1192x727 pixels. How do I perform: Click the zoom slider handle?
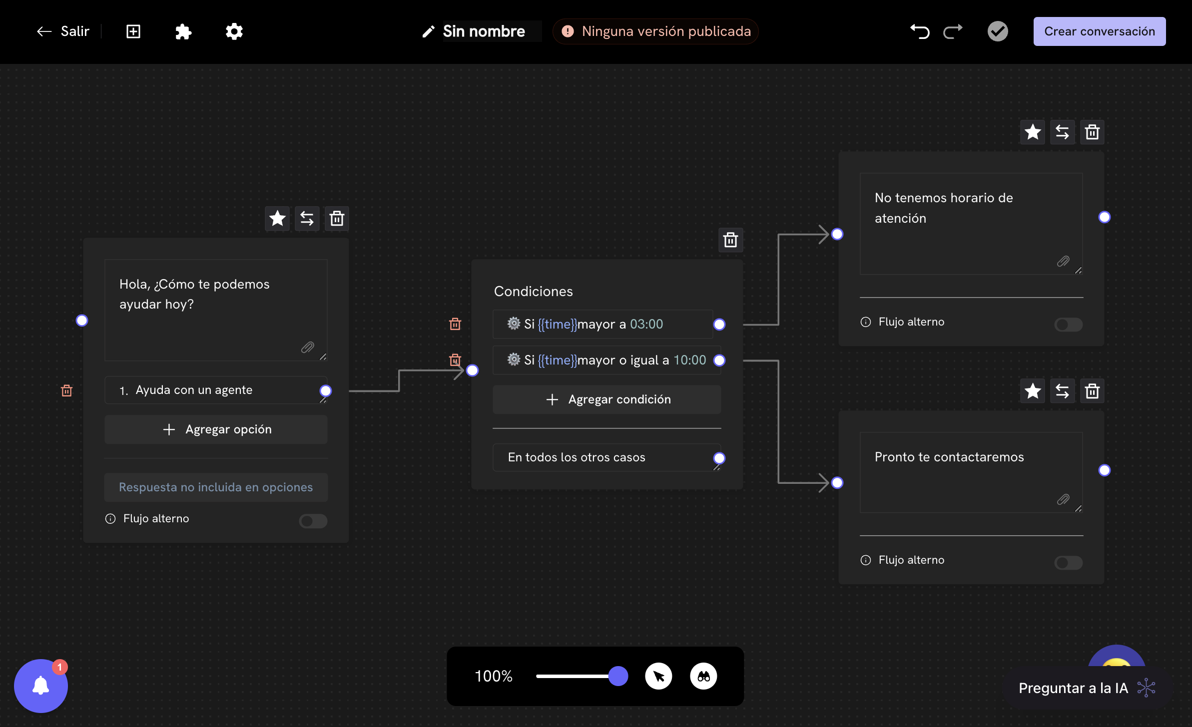(618, 676)
